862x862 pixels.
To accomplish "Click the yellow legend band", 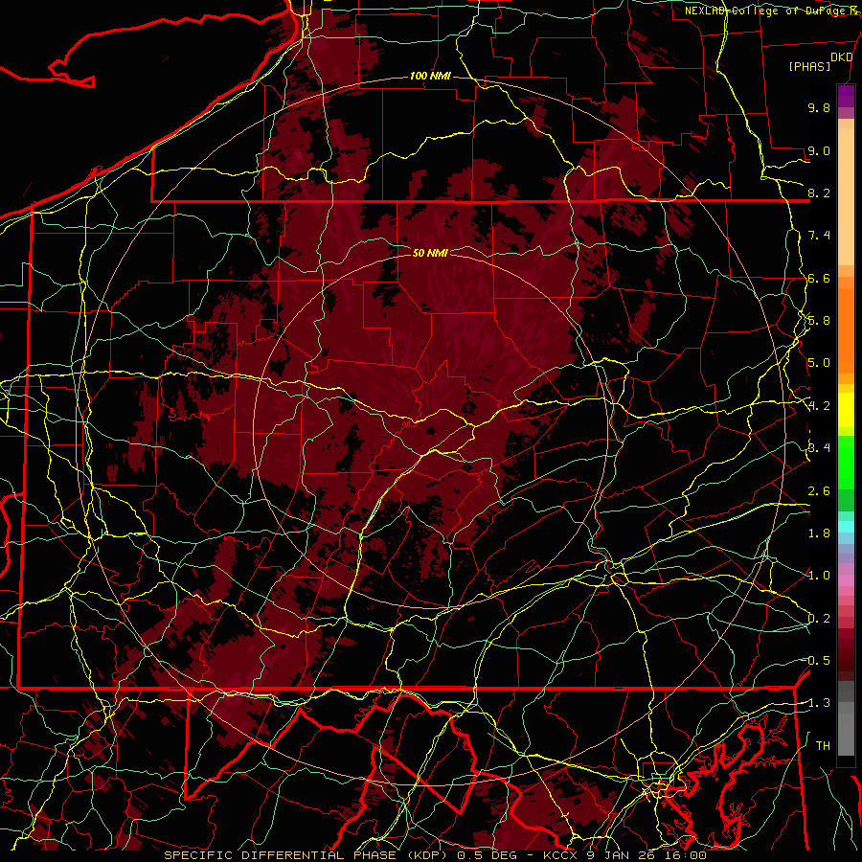I will pos(846,410).
